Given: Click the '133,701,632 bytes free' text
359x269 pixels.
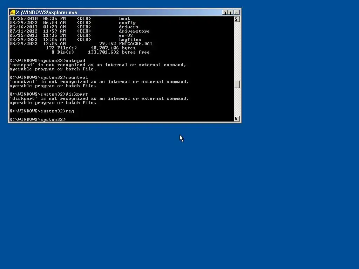Looking at the screenshot, I should [118, 52].
